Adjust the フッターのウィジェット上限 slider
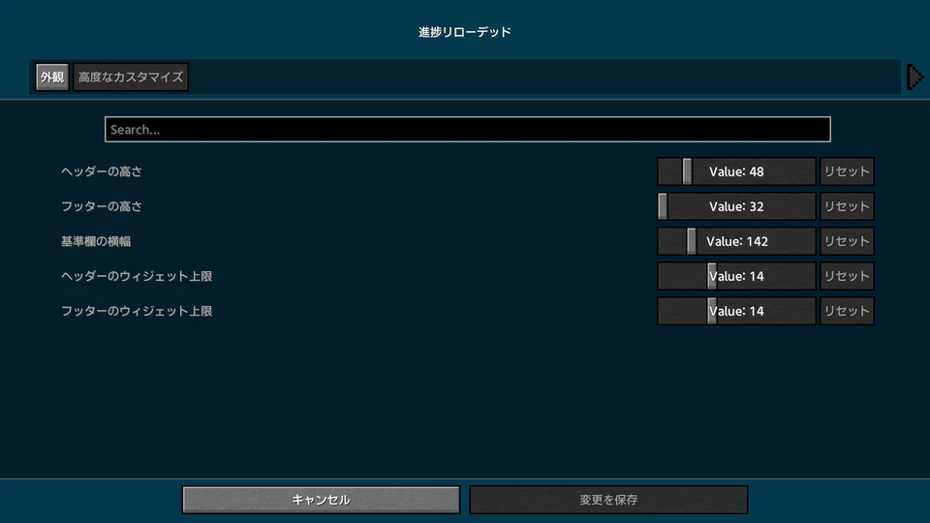Image resolution: width=930 pixels, height=523 pixels. 736,311
